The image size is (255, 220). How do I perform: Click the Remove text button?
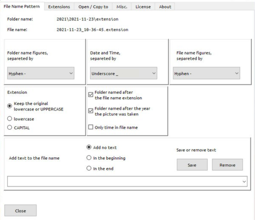227,165
